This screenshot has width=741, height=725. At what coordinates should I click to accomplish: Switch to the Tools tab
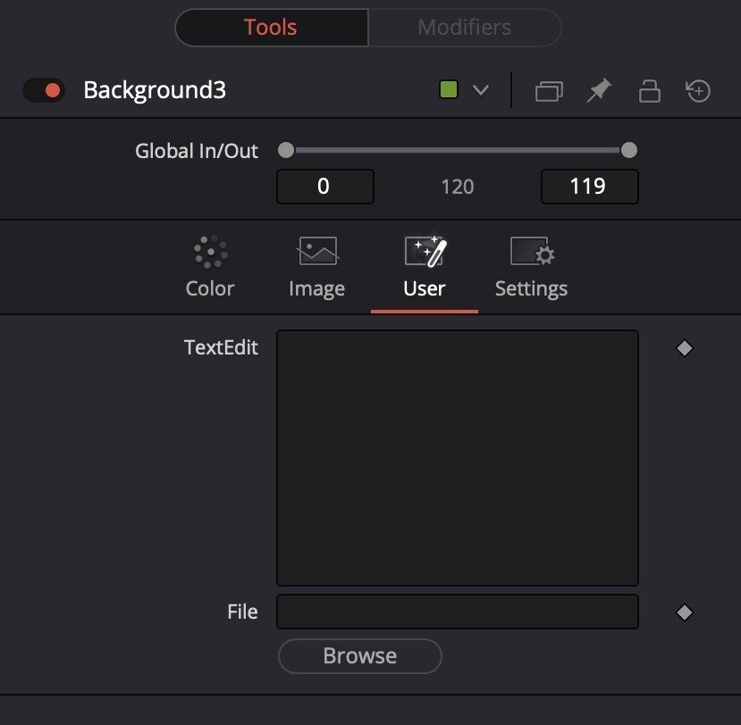point(271,28)
